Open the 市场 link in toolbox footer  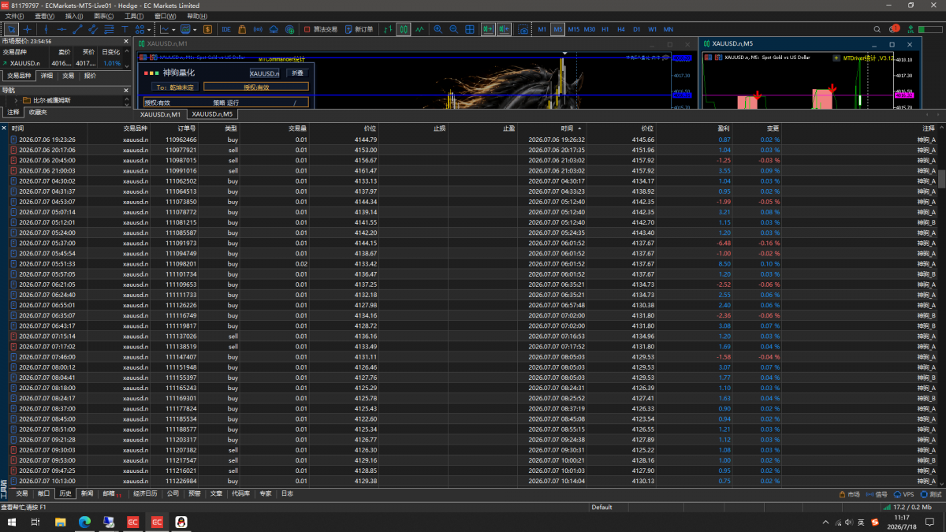[x=849, y=494]
